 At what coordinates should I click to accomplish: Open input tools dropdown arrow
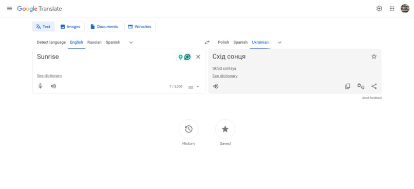(x=198, y=87)
